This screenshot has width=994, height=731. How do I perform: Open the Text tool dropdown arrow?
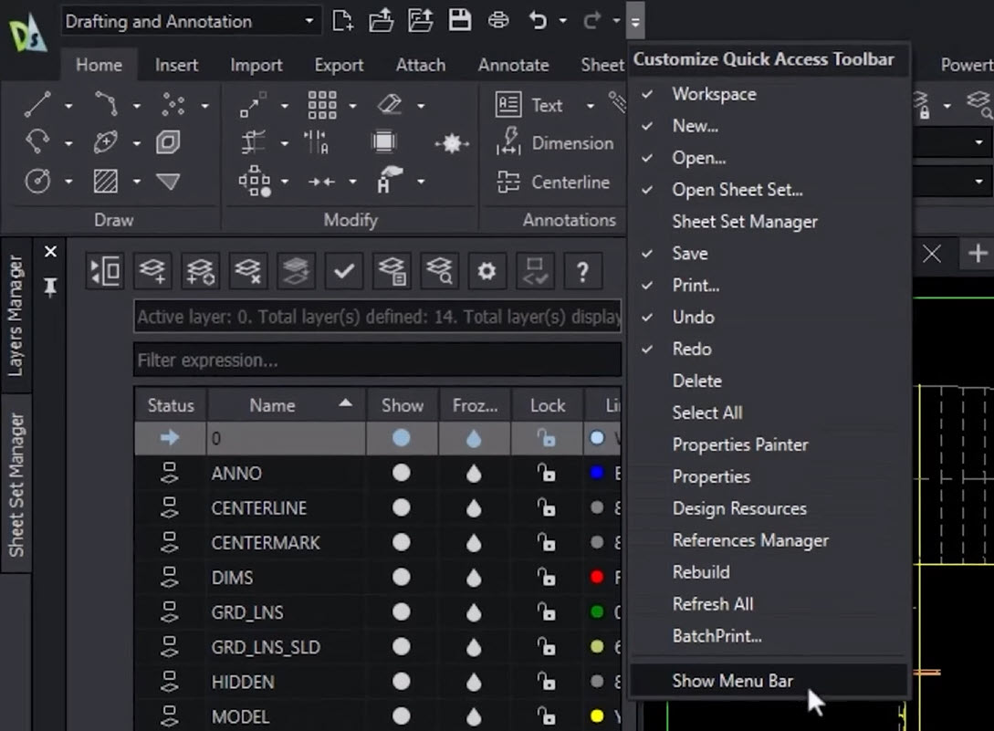[590, 106]
